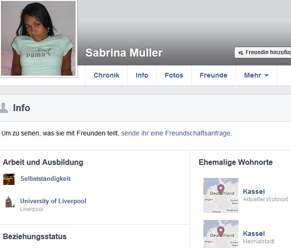
Task: Click the Kassel link above Heimatstadt
Action: tap(254, 234)
